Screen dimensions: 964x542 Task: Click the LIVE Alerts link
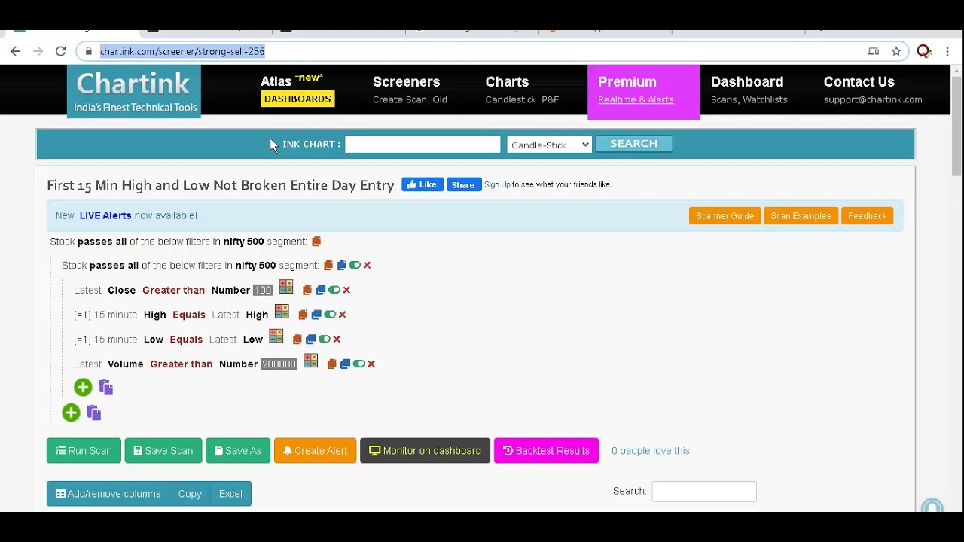coord(105,215)
